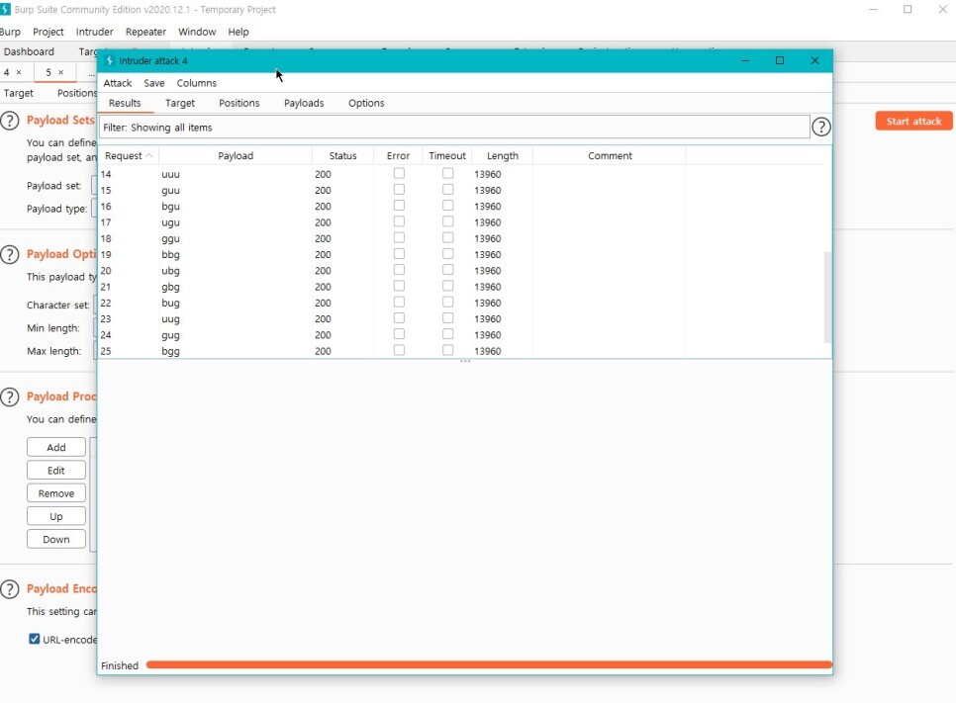Open Payload Encoding help icon

(x=10, y=589)
